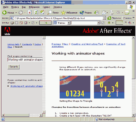Click the Mail envelope icon
Viewport: 136px width, 122px height.
104,12
